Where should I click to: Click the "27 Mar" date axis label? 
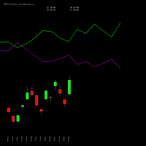pos(69,139)
